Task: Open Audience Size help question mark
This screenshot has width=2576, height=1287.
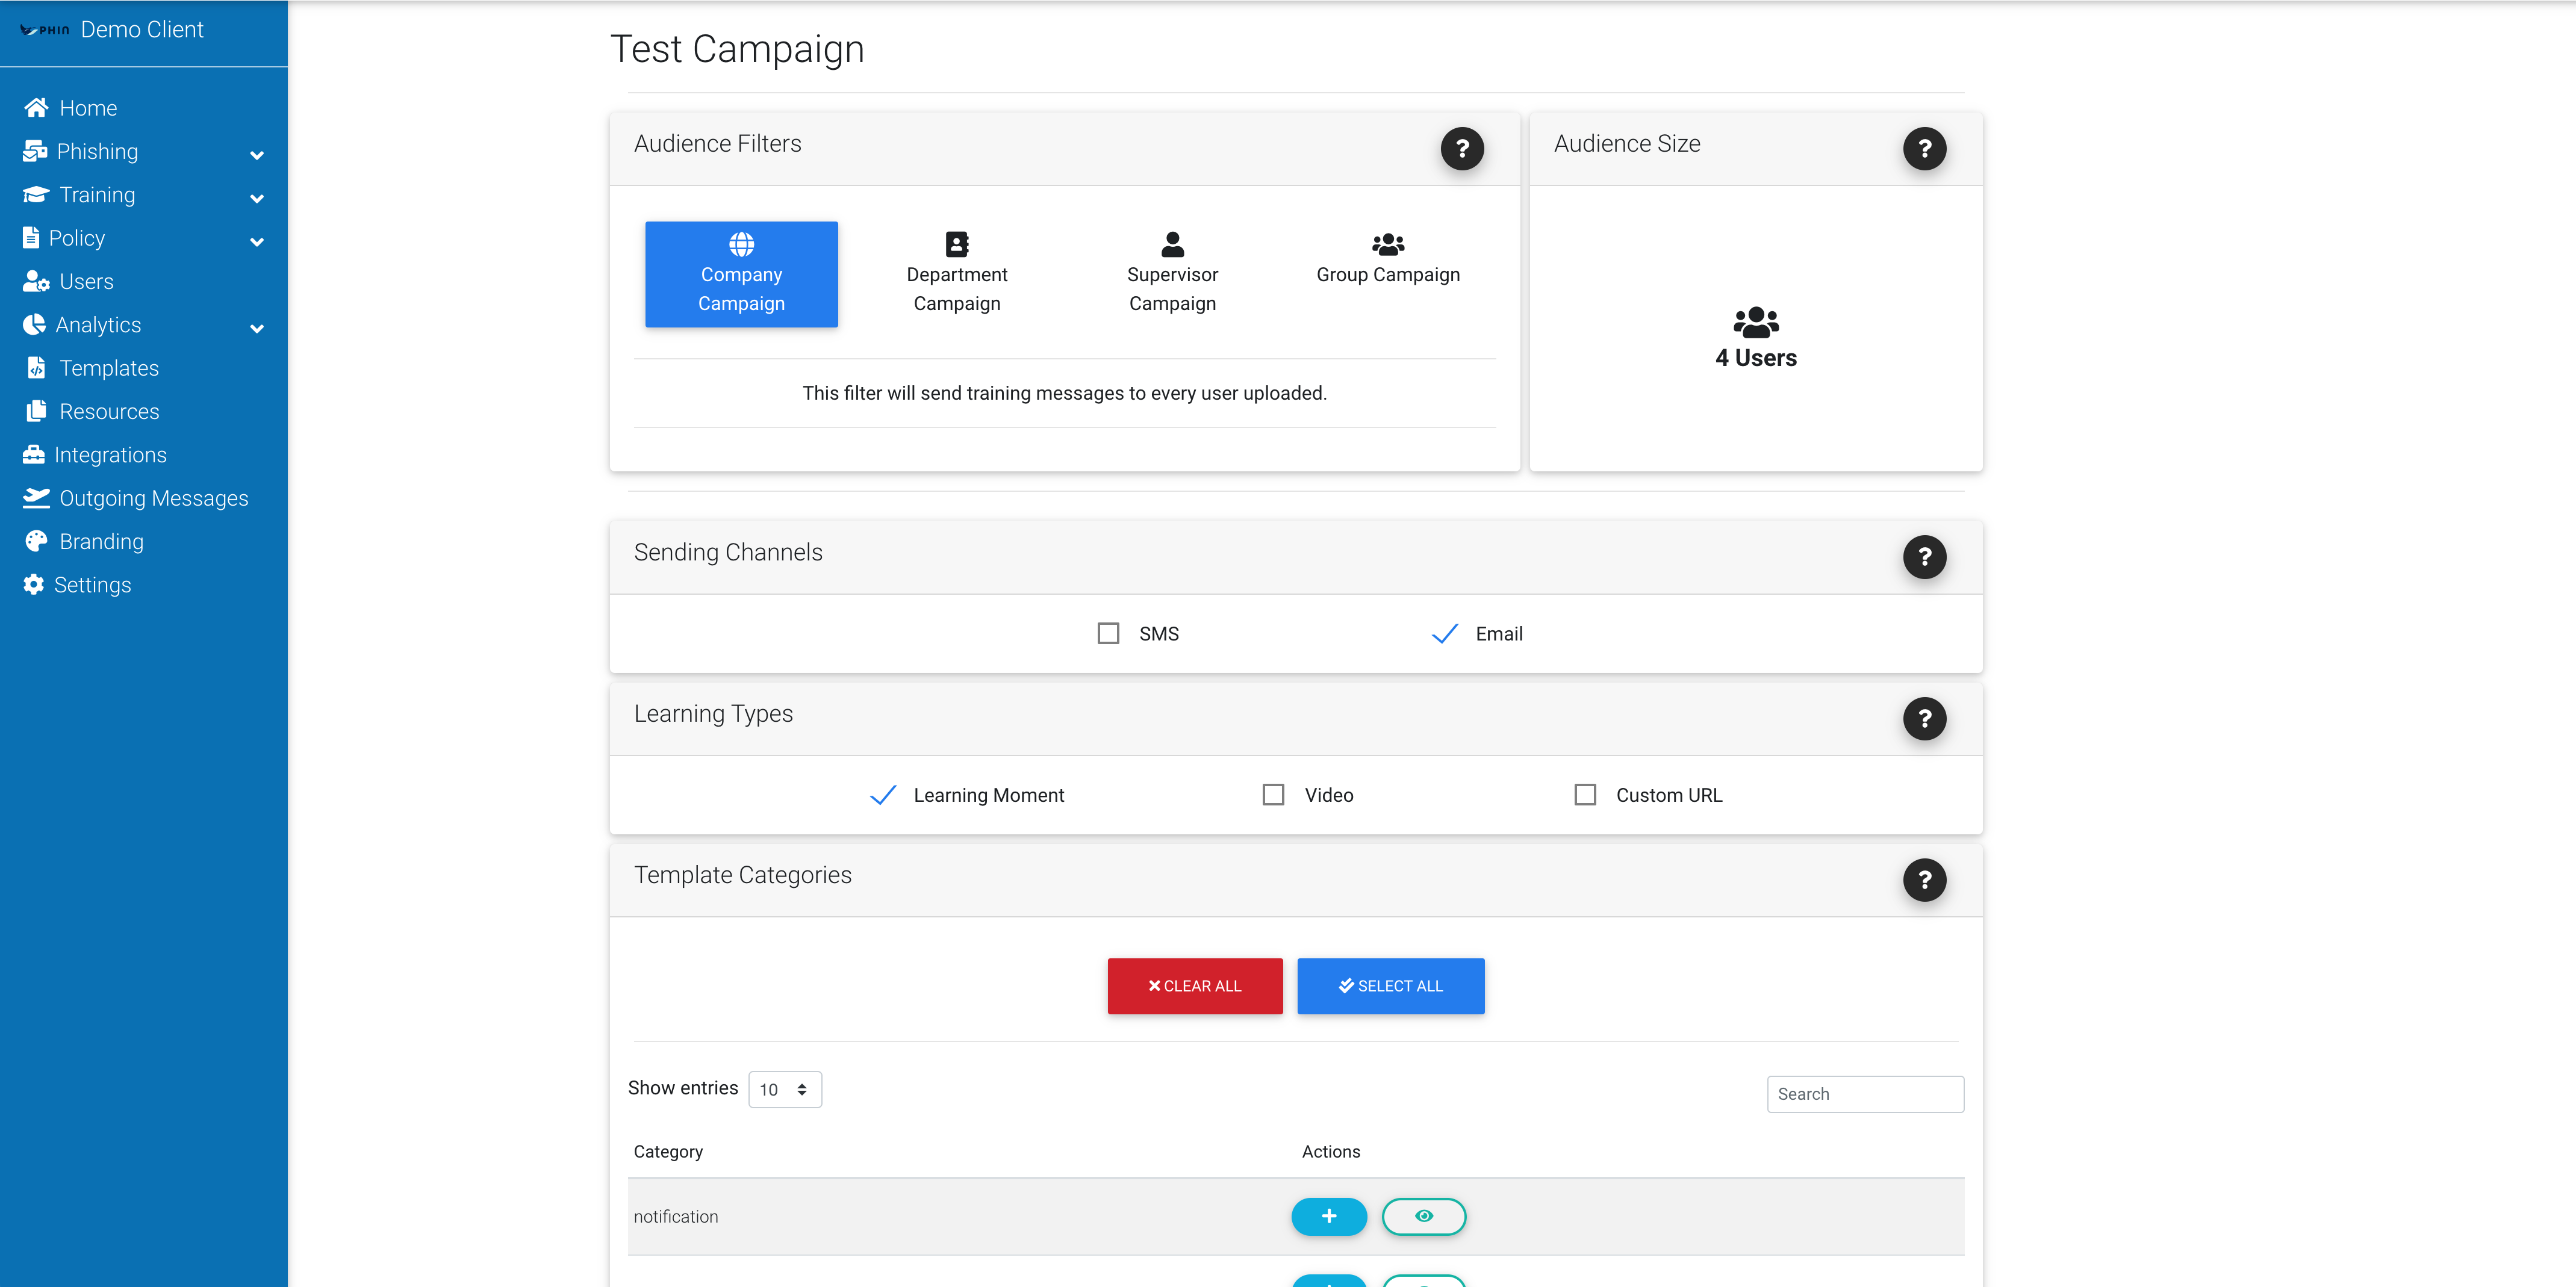Action: coord(1924,148)
